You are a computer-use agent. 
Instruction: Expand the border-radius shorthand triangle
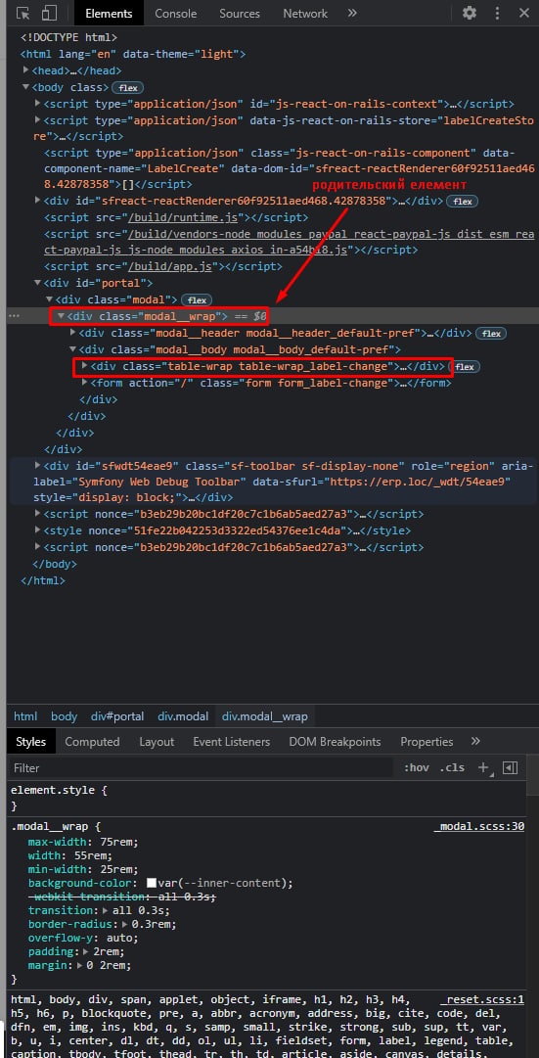point(125,924)
